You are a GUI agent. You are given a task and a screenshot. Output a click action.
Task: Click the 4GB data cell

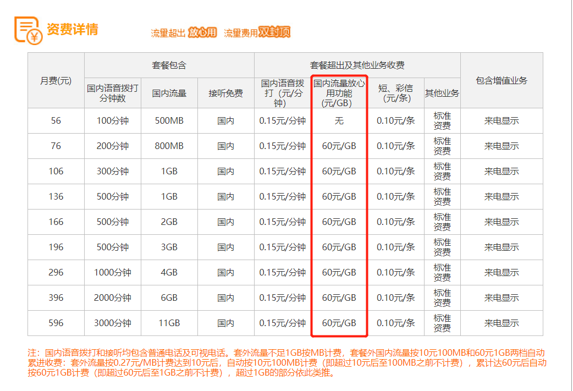(169, 272)
